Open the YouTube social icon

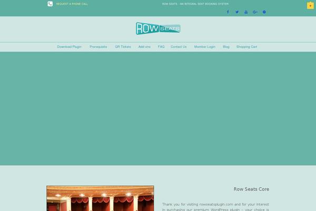(246, 12)
